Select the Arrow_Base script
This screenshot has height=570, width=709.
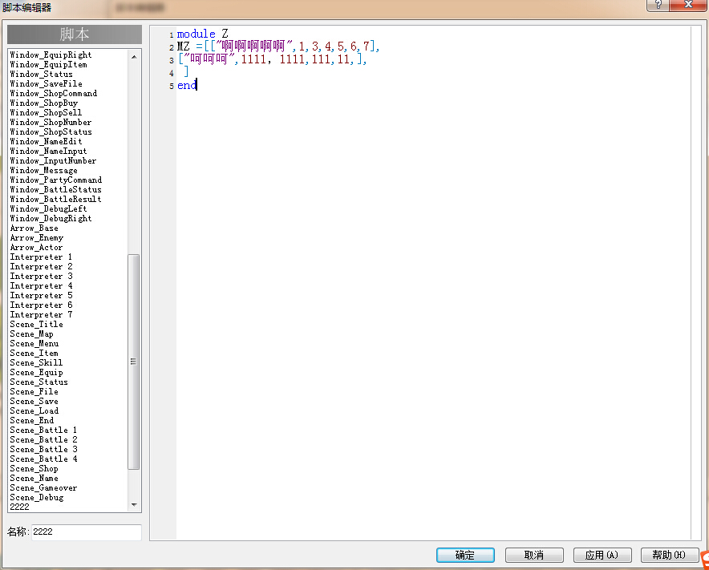(34, 228)
